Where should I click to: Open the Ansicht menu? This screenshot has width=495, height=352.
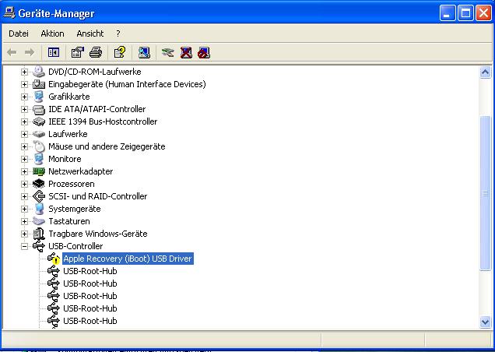click(90, 33)
